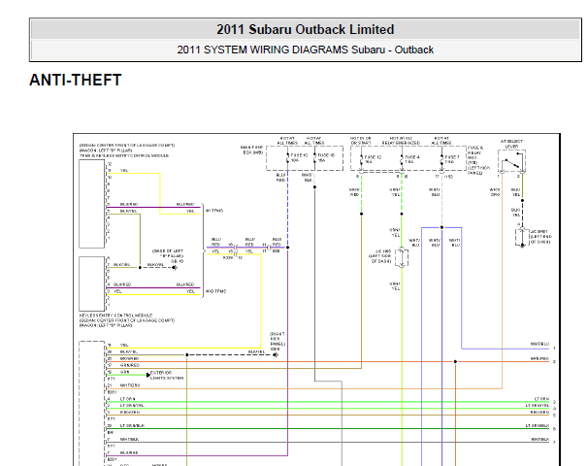Click the "2011 SYSTEM WIRING DIAGRAMS Subaru - Outback" subtitle

coord(306,50)
